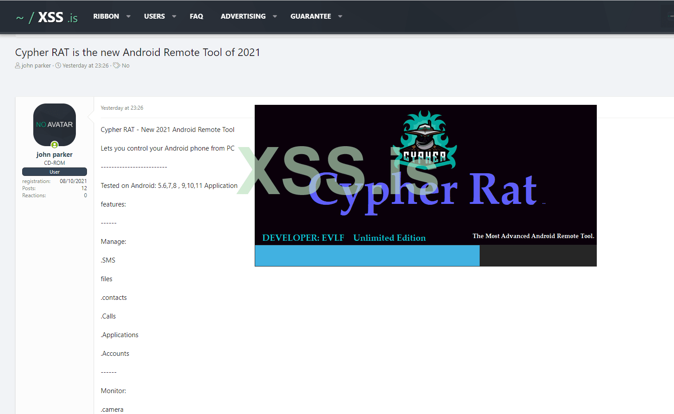Open john parker's profile from the post sidebar
This screenshot has height=414, width=674.
point(55,155)
